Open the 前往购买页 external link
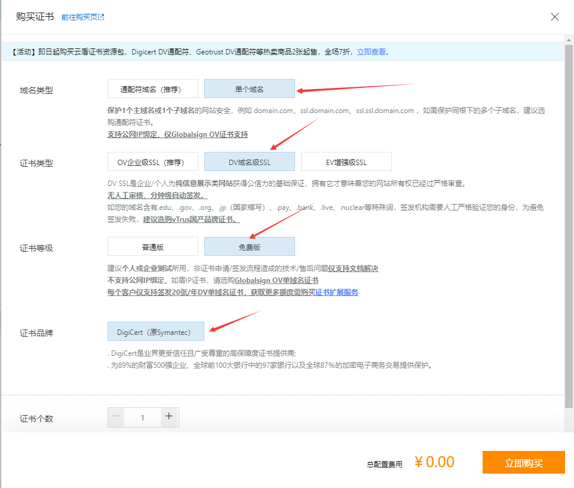 82,17
